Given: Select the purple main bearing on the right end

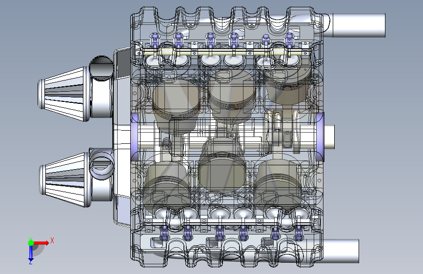Looking at the screenshot, I should (x=320, y=137).
